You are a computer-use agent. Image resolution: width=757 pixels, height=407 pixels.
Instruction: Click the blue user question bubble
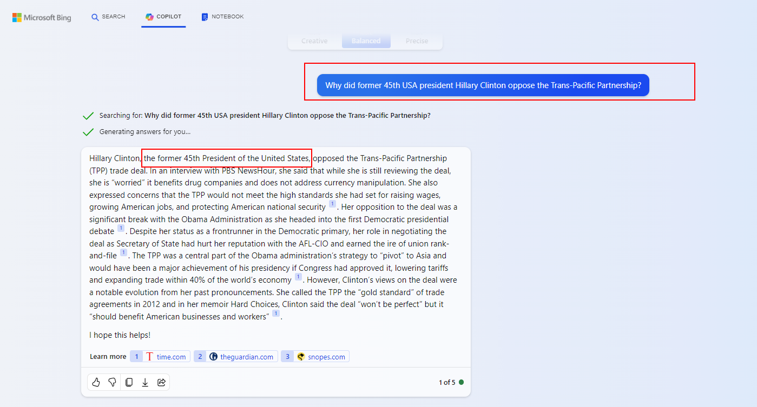pos(483,85)
